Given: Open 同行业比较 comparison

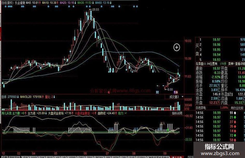Looking at the screenshot, I should point(237,108).
